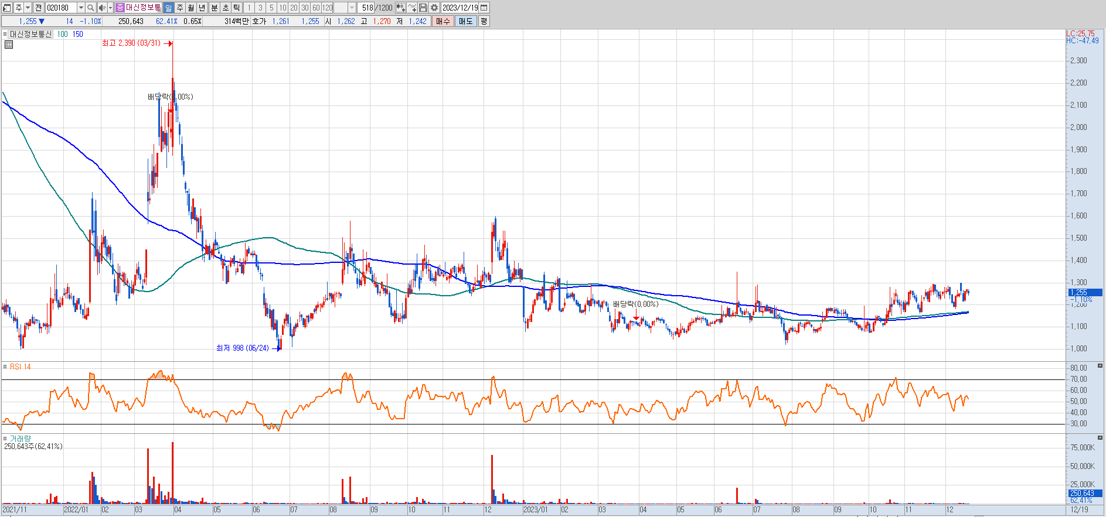Screen dimensions: 1106x517
Task: Click the 주 market type button
Action: (x=19, y=8)
